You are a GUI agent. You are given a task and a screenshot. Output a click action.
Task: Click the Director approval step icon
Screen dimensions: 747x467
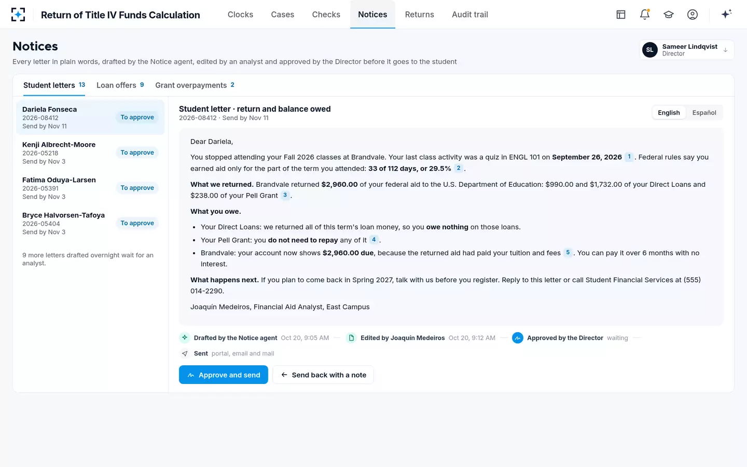pyautogui.click(x=518, y=338)
